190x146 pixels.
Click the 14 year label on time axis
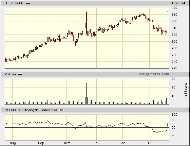coord(149,143)
